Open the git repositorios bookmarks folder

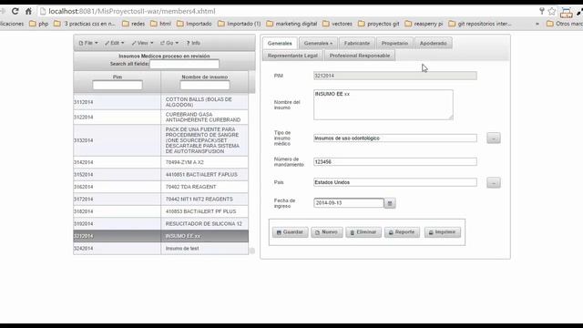tap(480, 24)
